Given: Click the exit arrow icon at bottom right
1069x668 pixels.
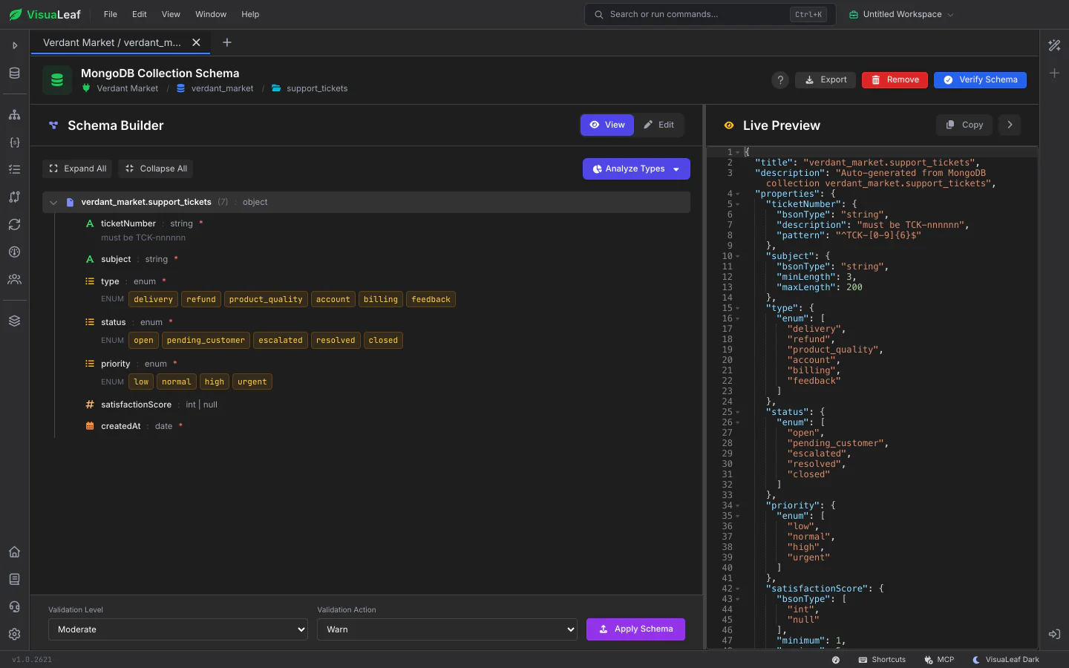Looking at the screenshot, I should (1054, 635).
